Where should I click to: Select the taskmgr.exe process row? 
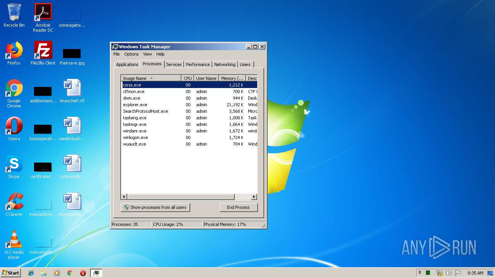(x=189, y=124)
